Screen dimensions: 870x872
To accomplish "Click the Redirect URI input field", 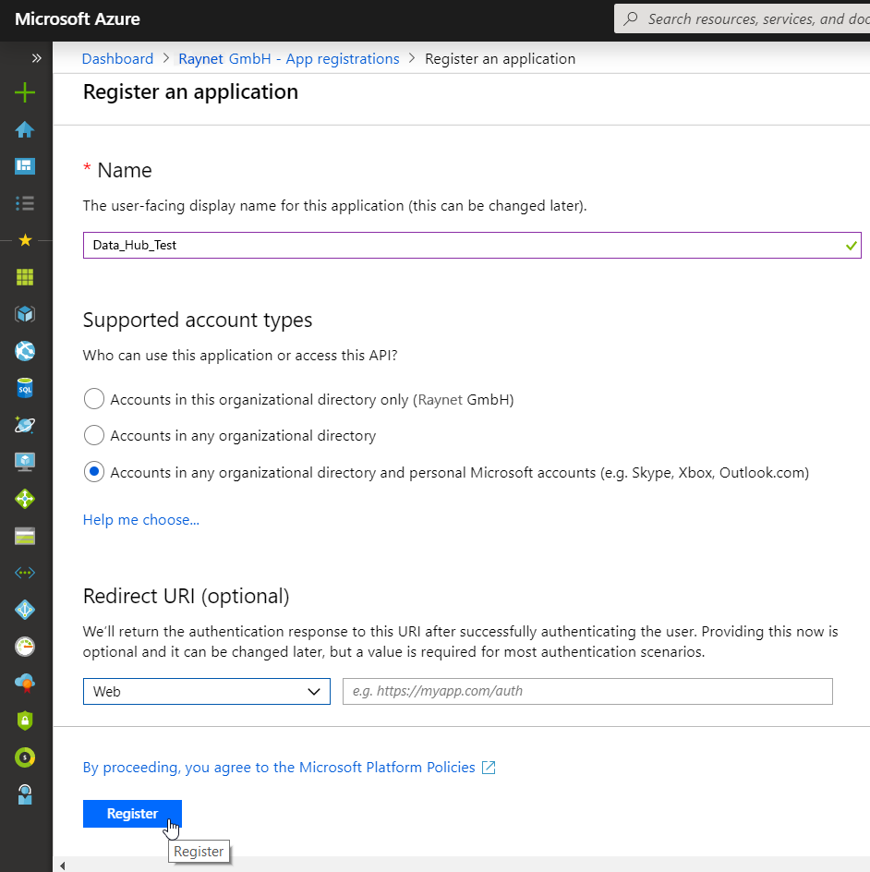I will (x=587, y=690).
